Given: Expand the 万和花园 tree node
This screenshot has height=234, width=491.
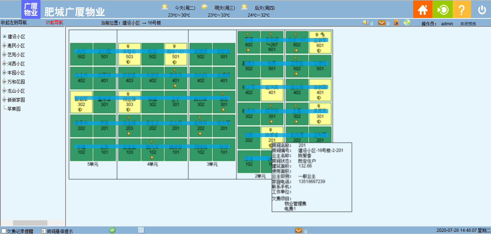Looking at the screenshot, I should 4,82.
